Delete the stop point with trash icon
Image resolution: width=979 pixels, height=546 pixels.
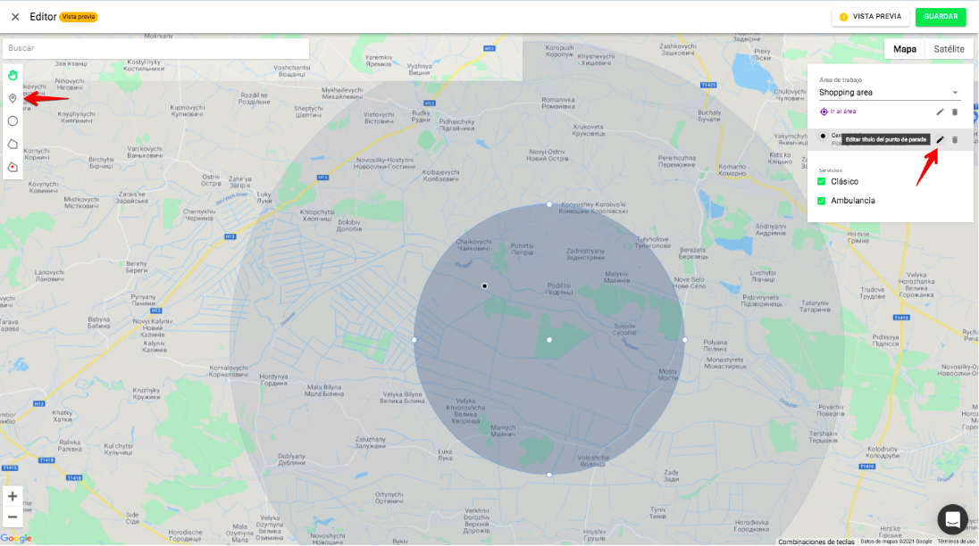tap(955, 139)
